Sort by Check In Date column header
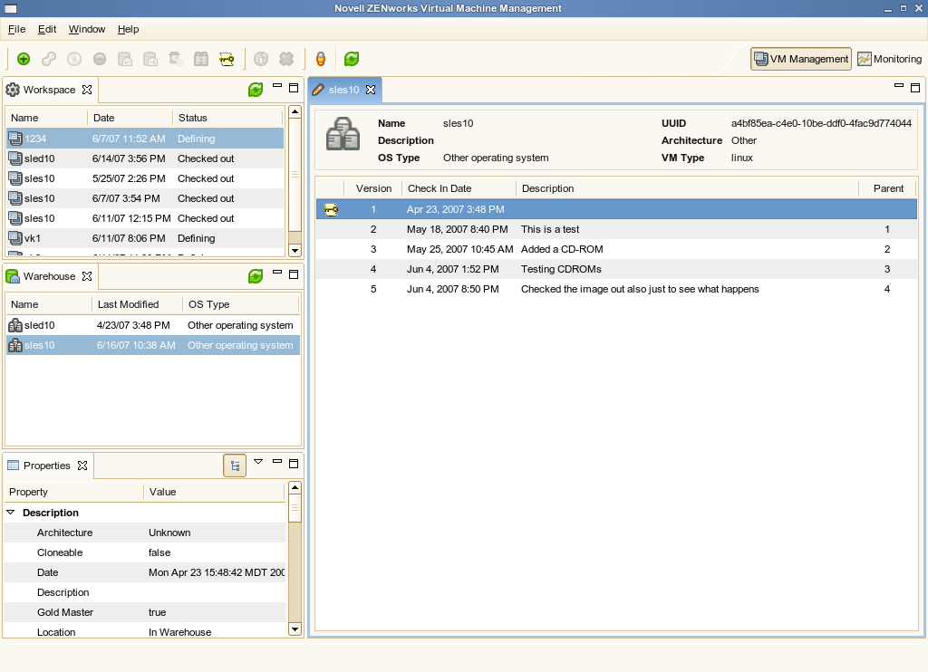Viewport: 928px width, 672px height. 440,188
